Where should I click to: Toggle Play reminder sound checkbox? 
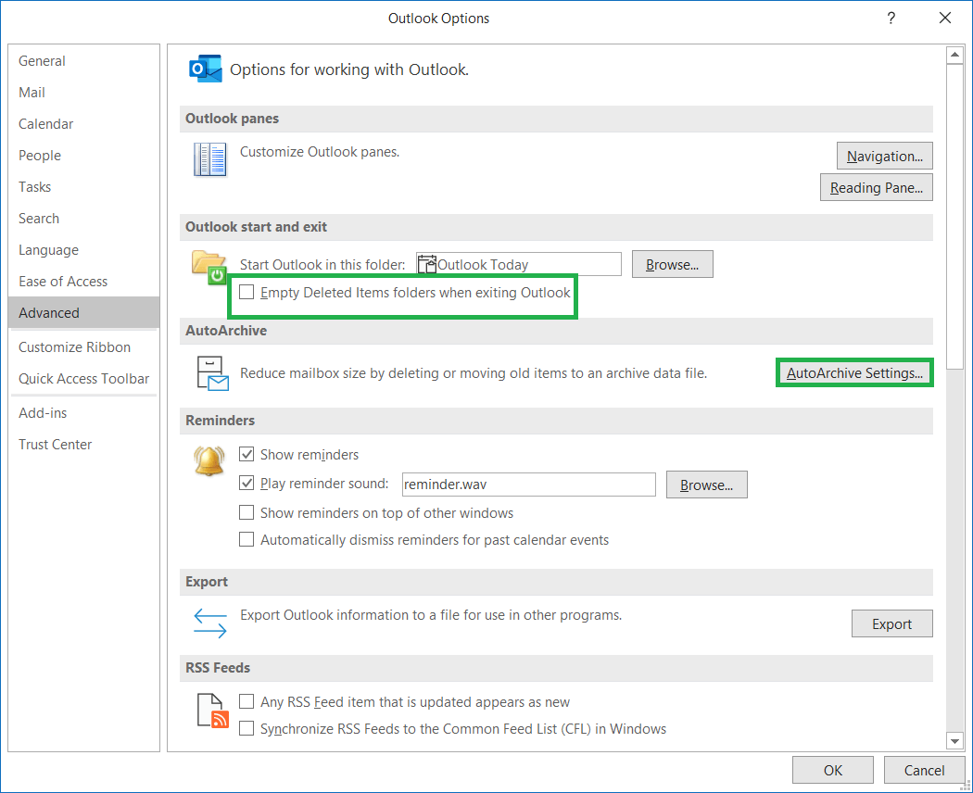(246, 483)
